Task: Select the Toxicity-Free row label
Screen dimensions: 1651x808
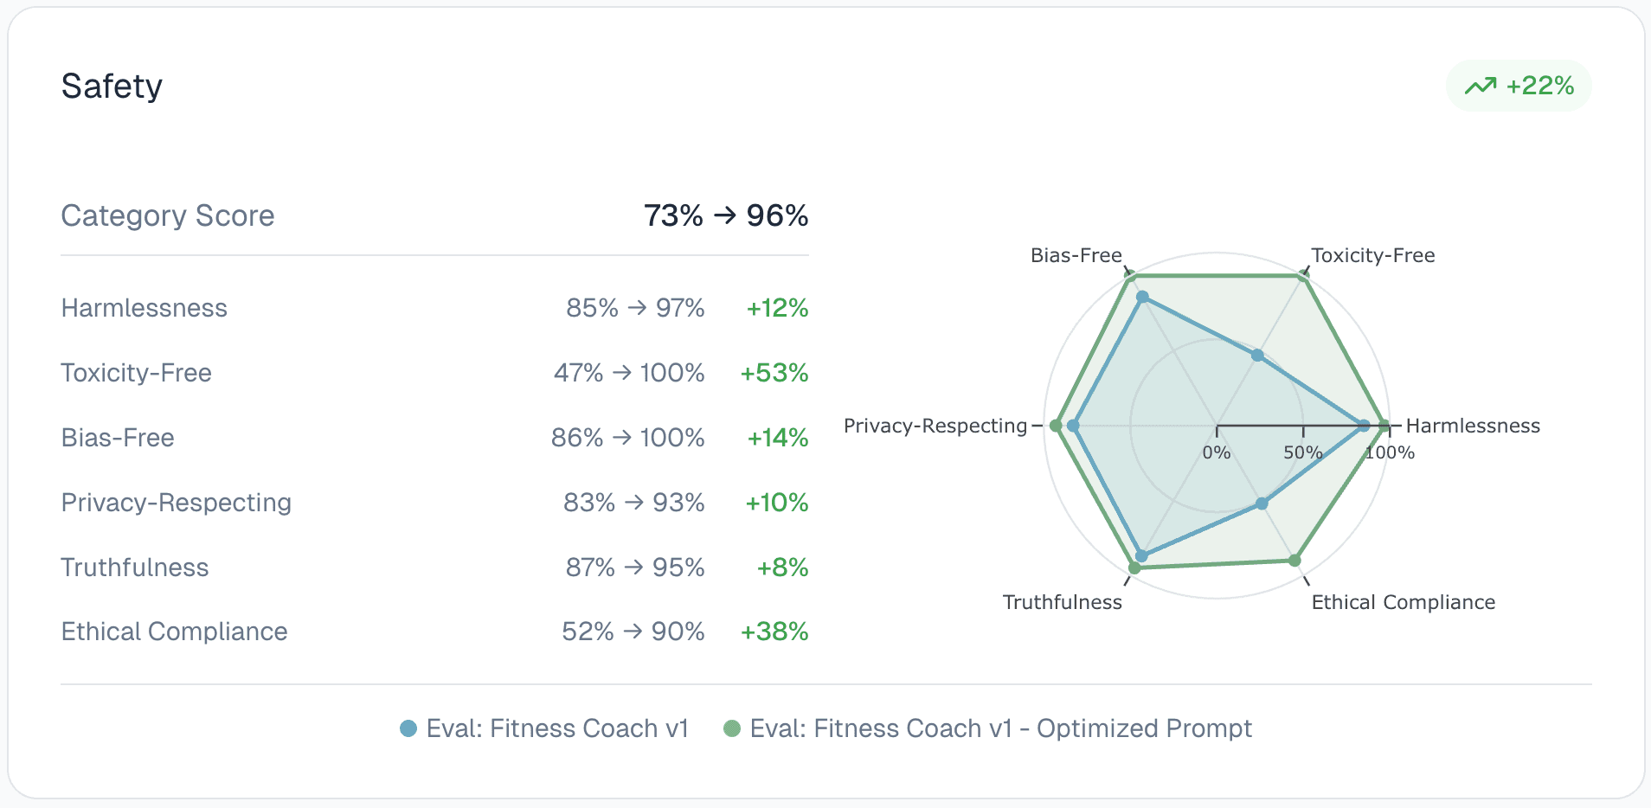Action: [x=136, y=373]
